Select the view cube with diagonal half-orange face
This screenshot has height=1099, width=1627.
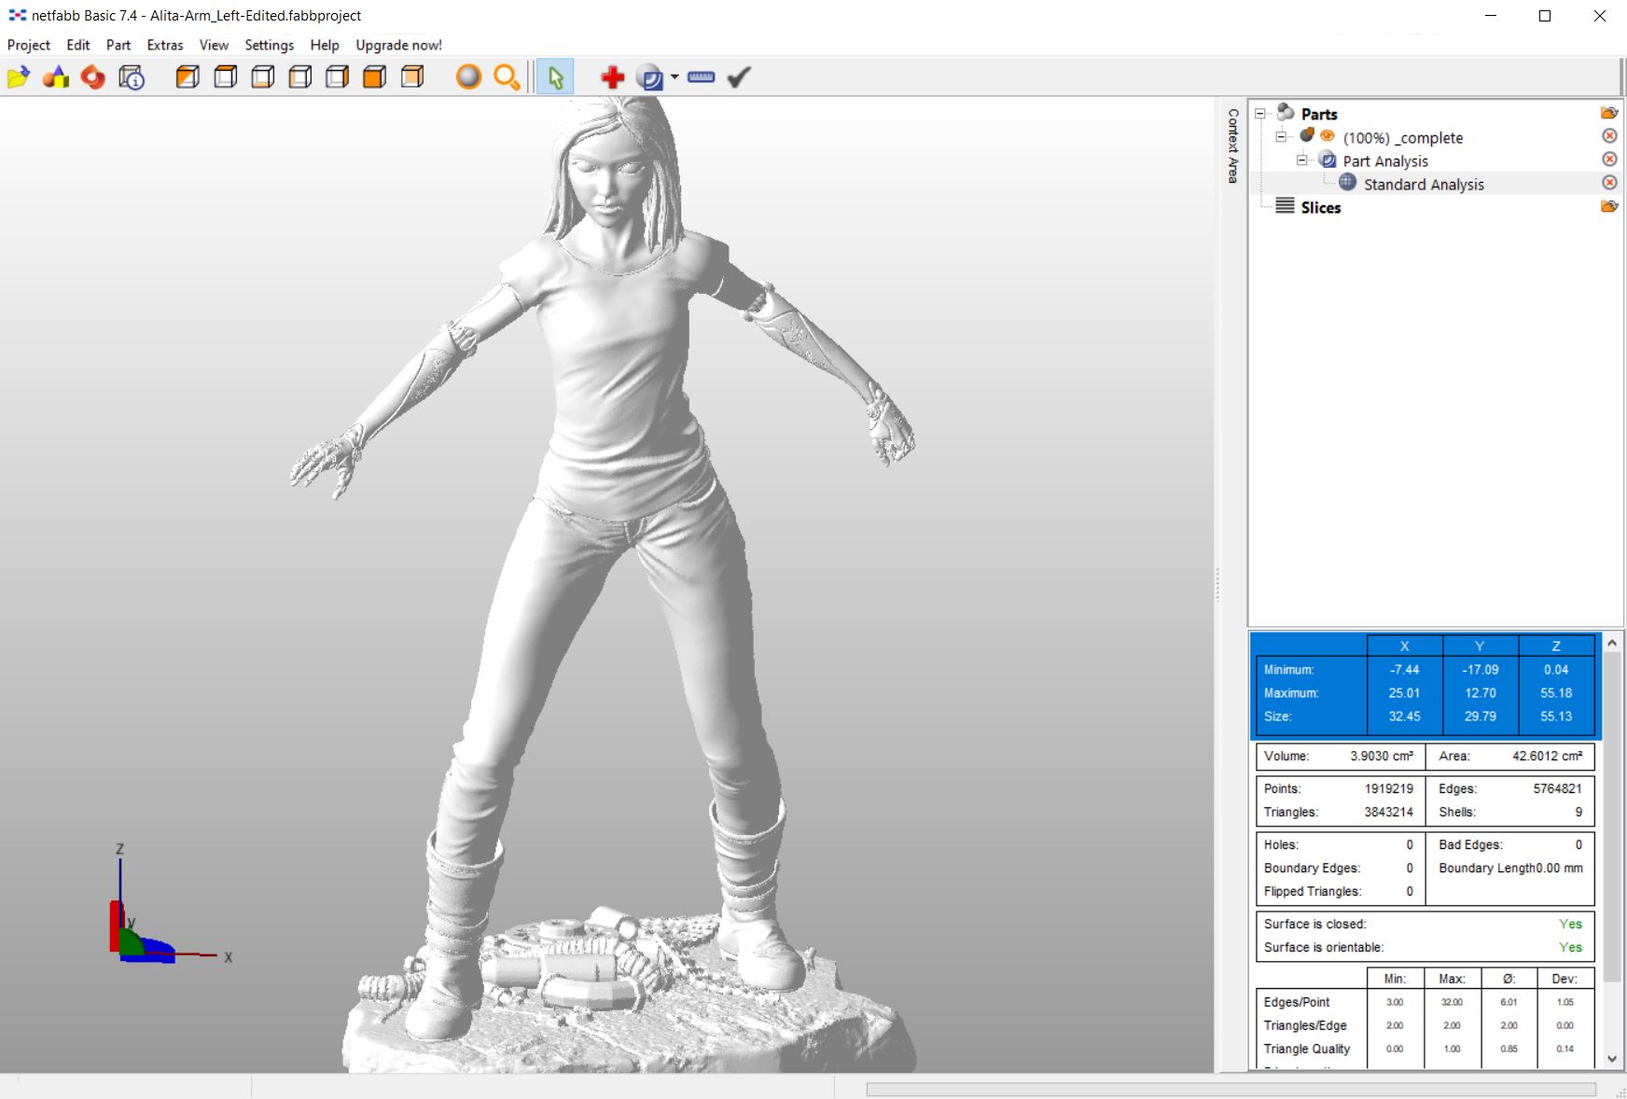point(188,77)
